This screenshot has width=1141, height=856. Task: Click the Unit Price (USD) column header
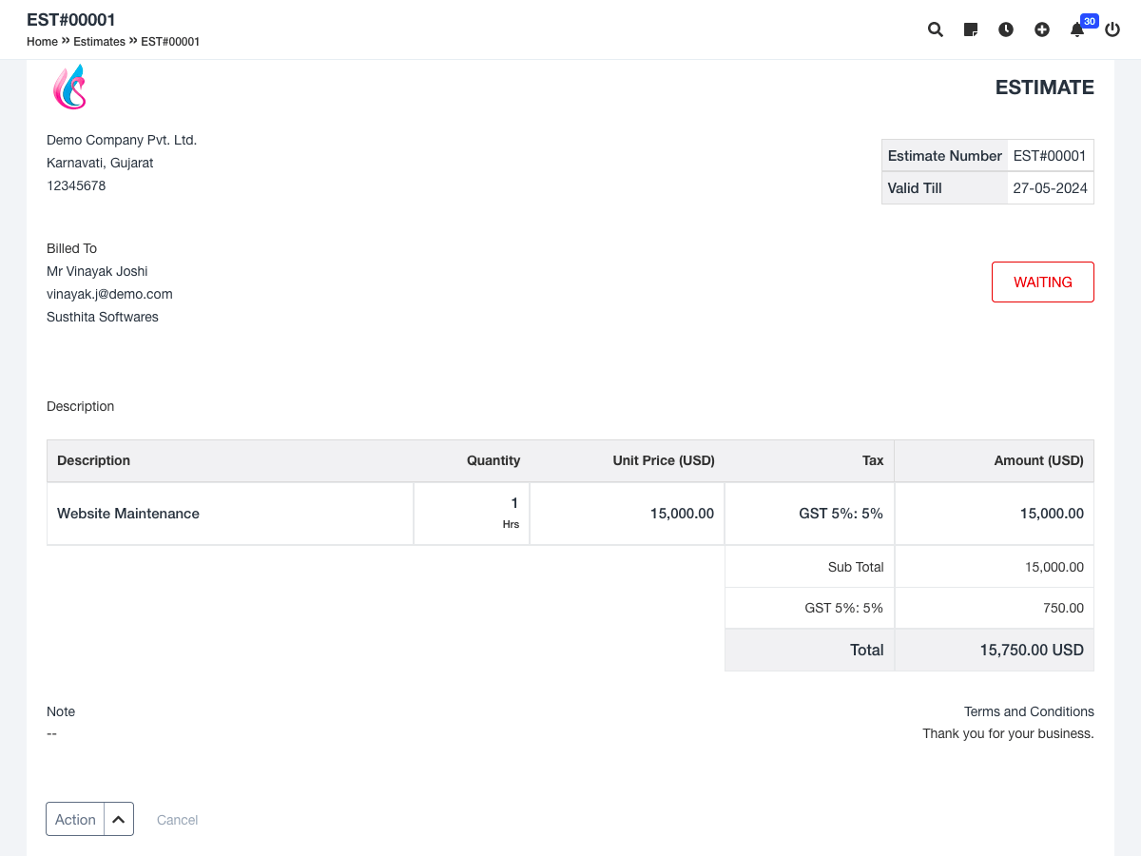(x=663, y=460)
